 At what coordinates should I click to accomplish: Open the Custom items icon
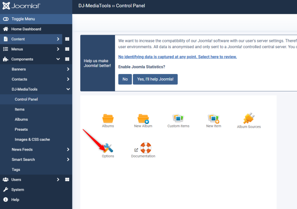point(178,118)
